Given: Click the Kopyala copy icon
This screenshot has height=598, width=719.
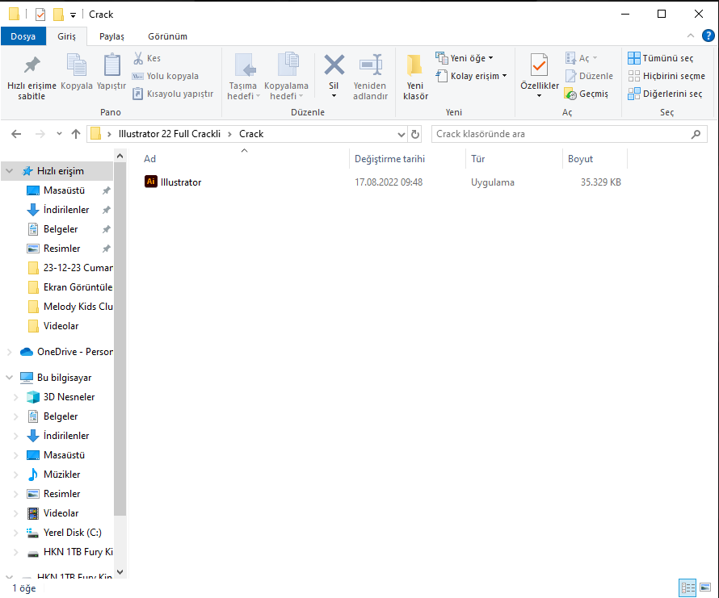Looking at the screenshot, I should click(x=77, y=71).
